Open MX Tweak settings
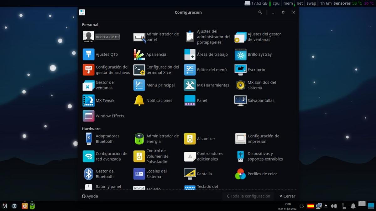376x211 pixels. click(89, 100)
